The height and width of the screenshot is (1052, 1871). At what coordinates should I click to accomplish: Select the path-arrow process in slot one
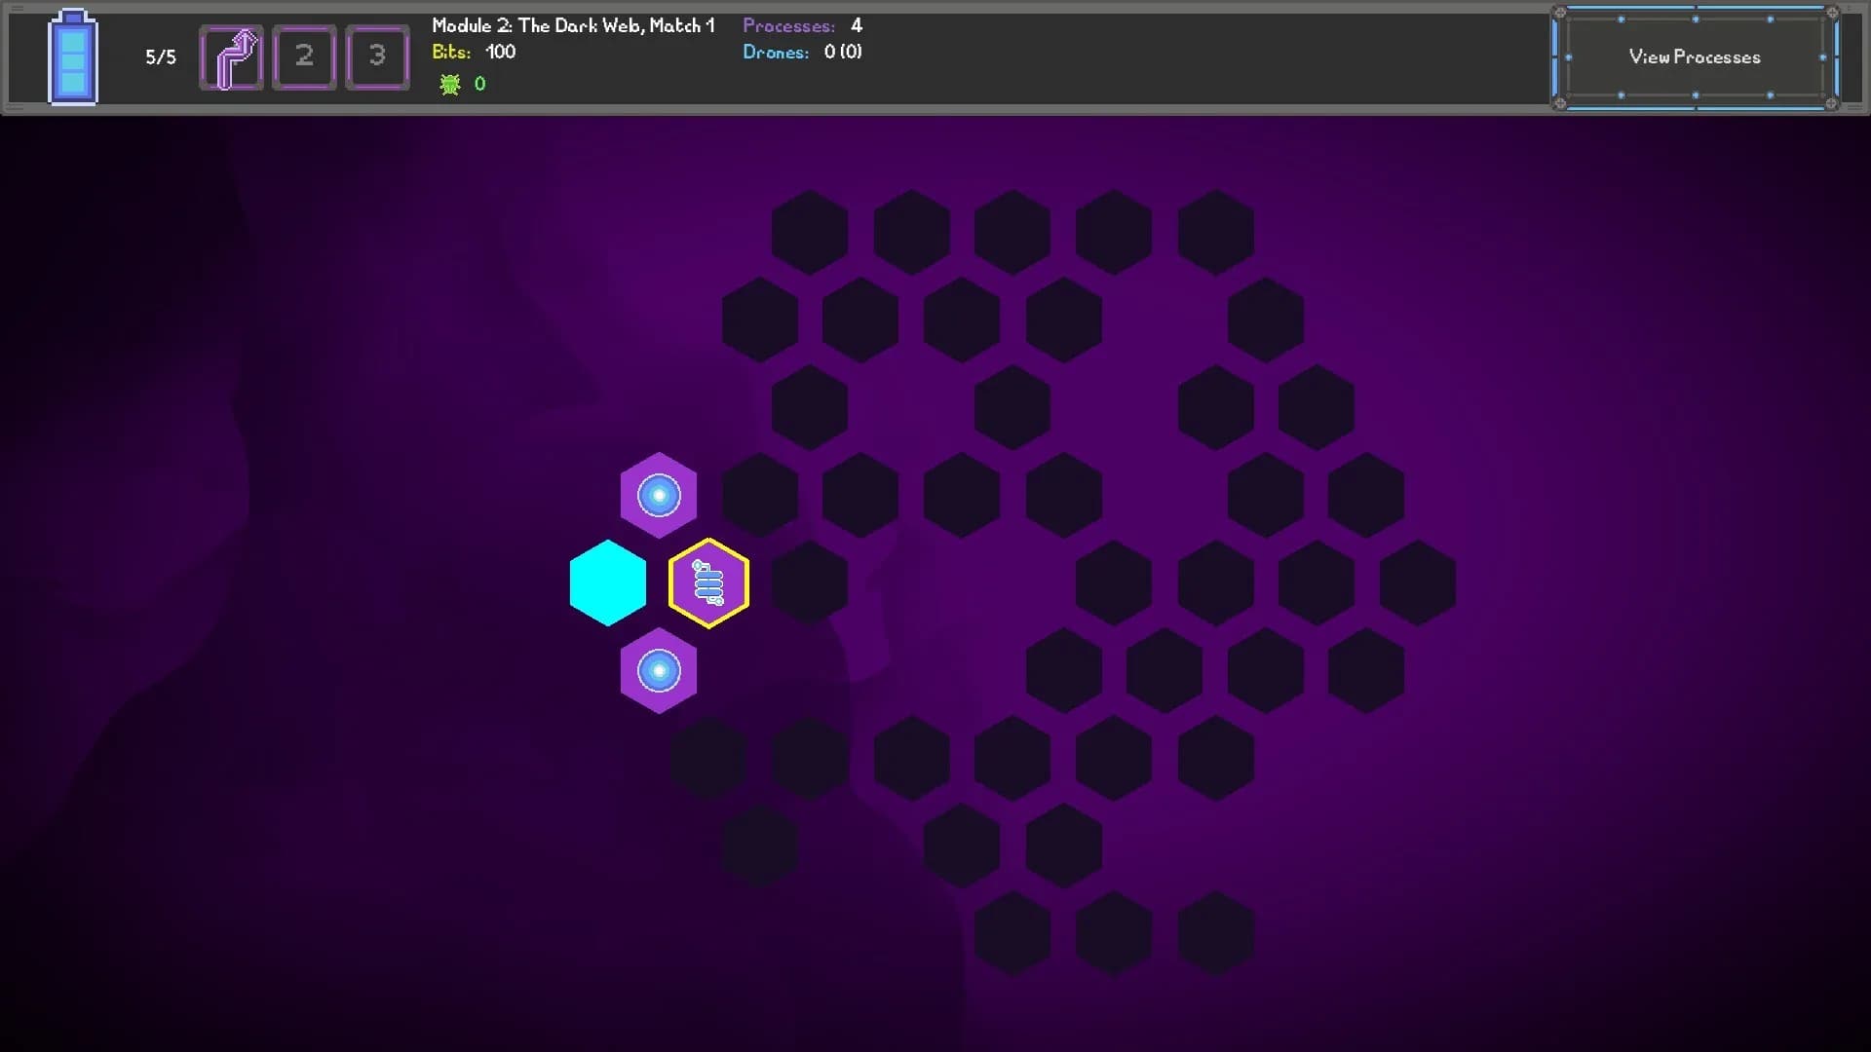231,57
